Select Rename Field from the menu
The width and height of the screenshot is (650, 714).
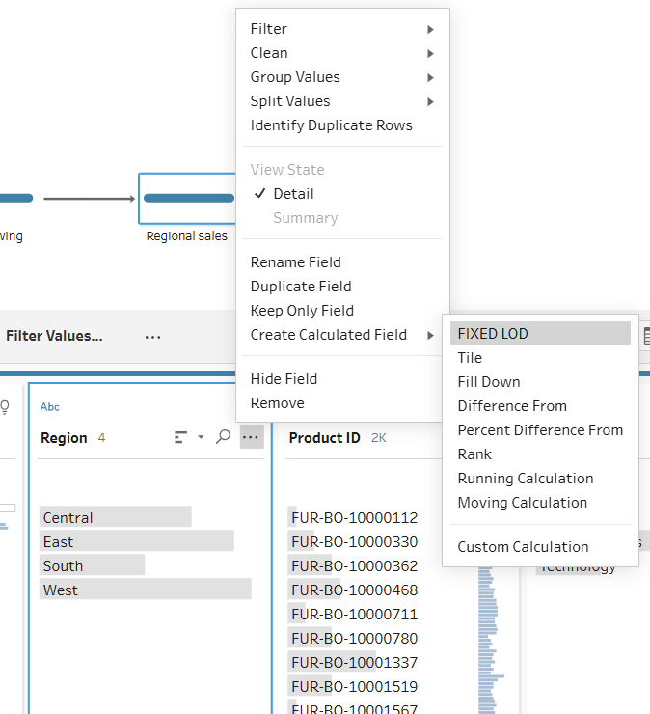[296, 262]
